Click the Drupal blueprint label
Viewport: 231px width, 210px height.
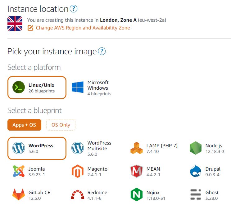point(213,169)
